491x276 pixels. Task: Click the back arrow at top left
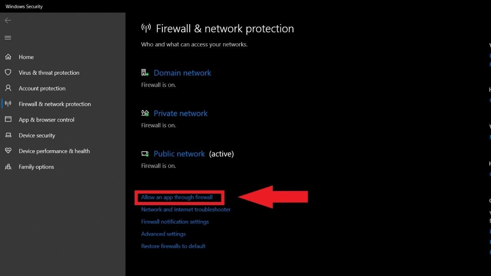8,20
